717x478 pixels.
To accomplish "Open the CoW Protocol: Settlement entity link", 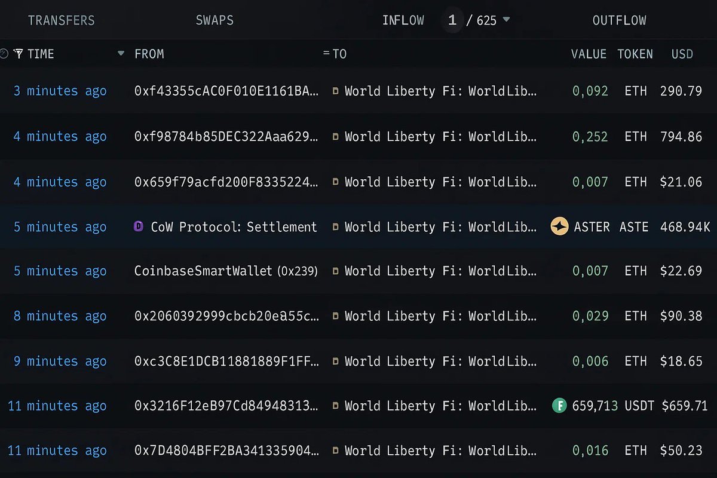I will click(234, 226).
